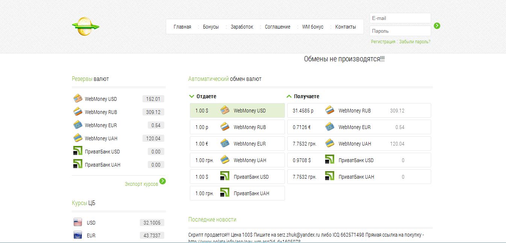Click the Регистрация link
This screenshot has width=506, height=243.
pyautogui.click(x=383, y=42)
